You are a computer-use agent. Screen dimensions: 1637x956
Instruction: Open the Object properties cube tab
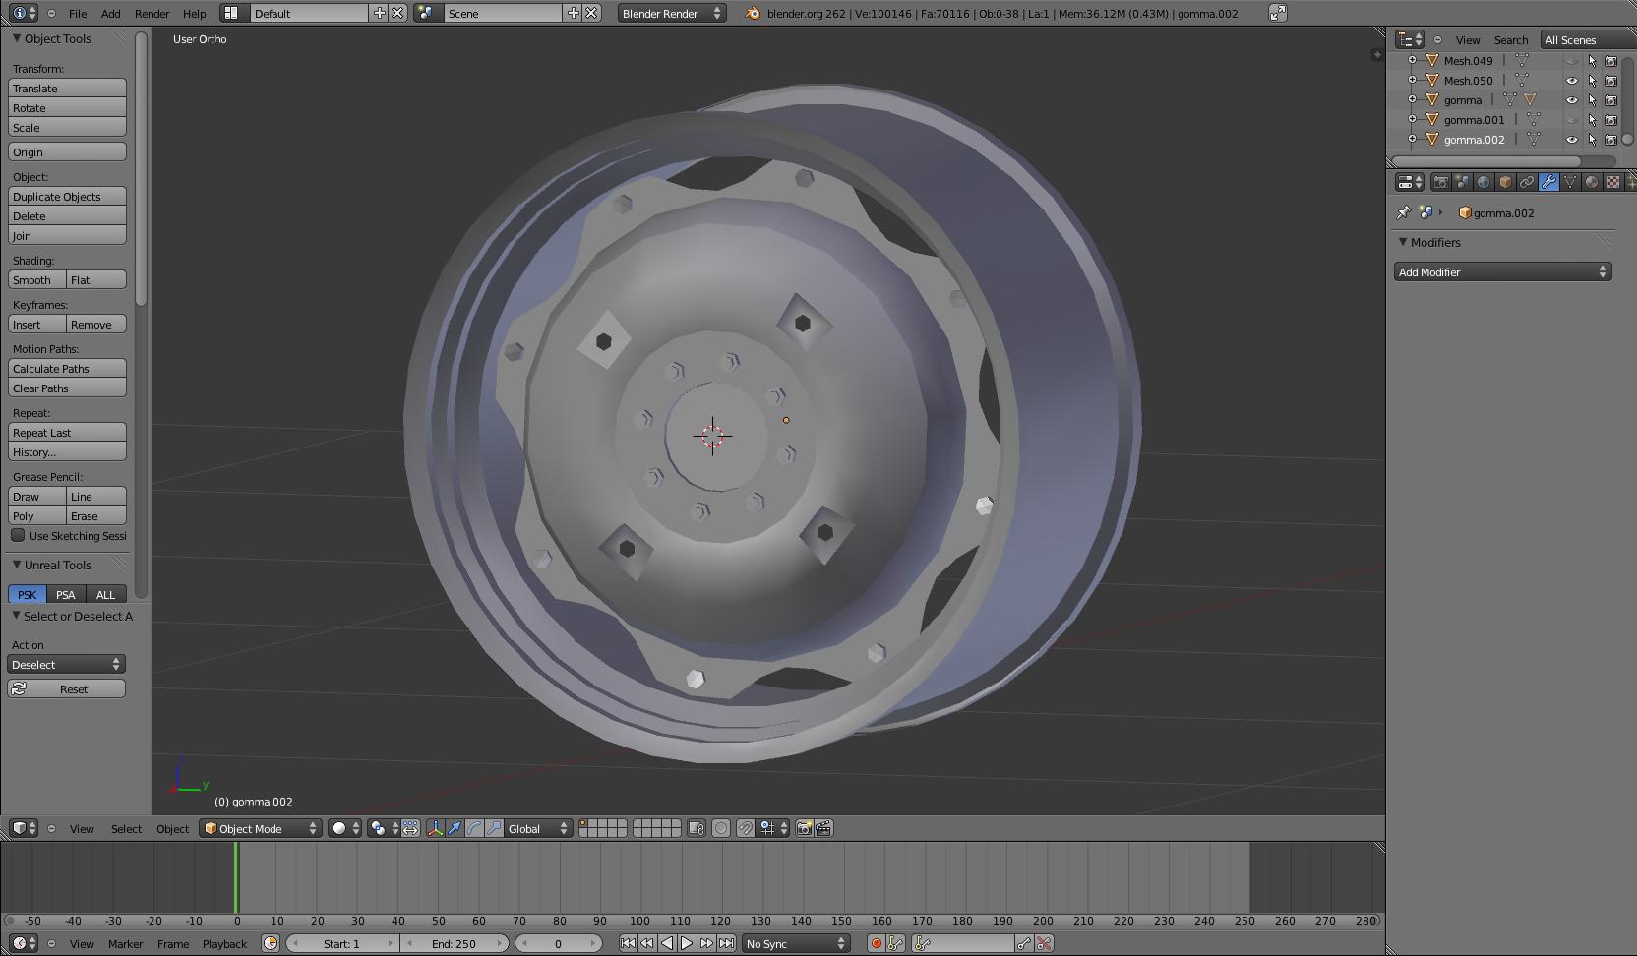click(x=1505, y=182)
